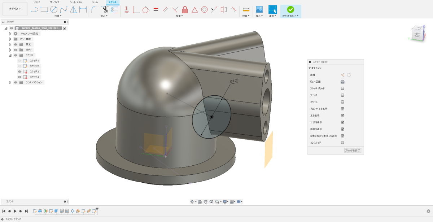Click the Measure ruler icon
This screenshot has width=433, height=222.
tap(246, 10)
